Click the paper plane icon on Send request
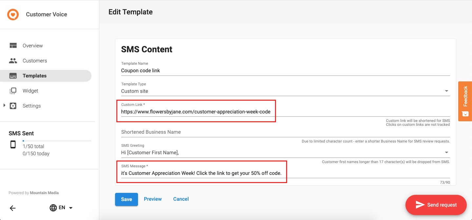 pyautogui.click(x=420, y=205)
